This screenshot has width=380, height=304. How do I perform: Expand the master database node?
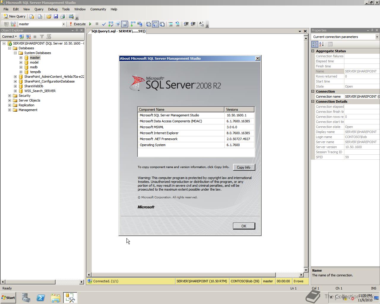click(x=21, y=58)
